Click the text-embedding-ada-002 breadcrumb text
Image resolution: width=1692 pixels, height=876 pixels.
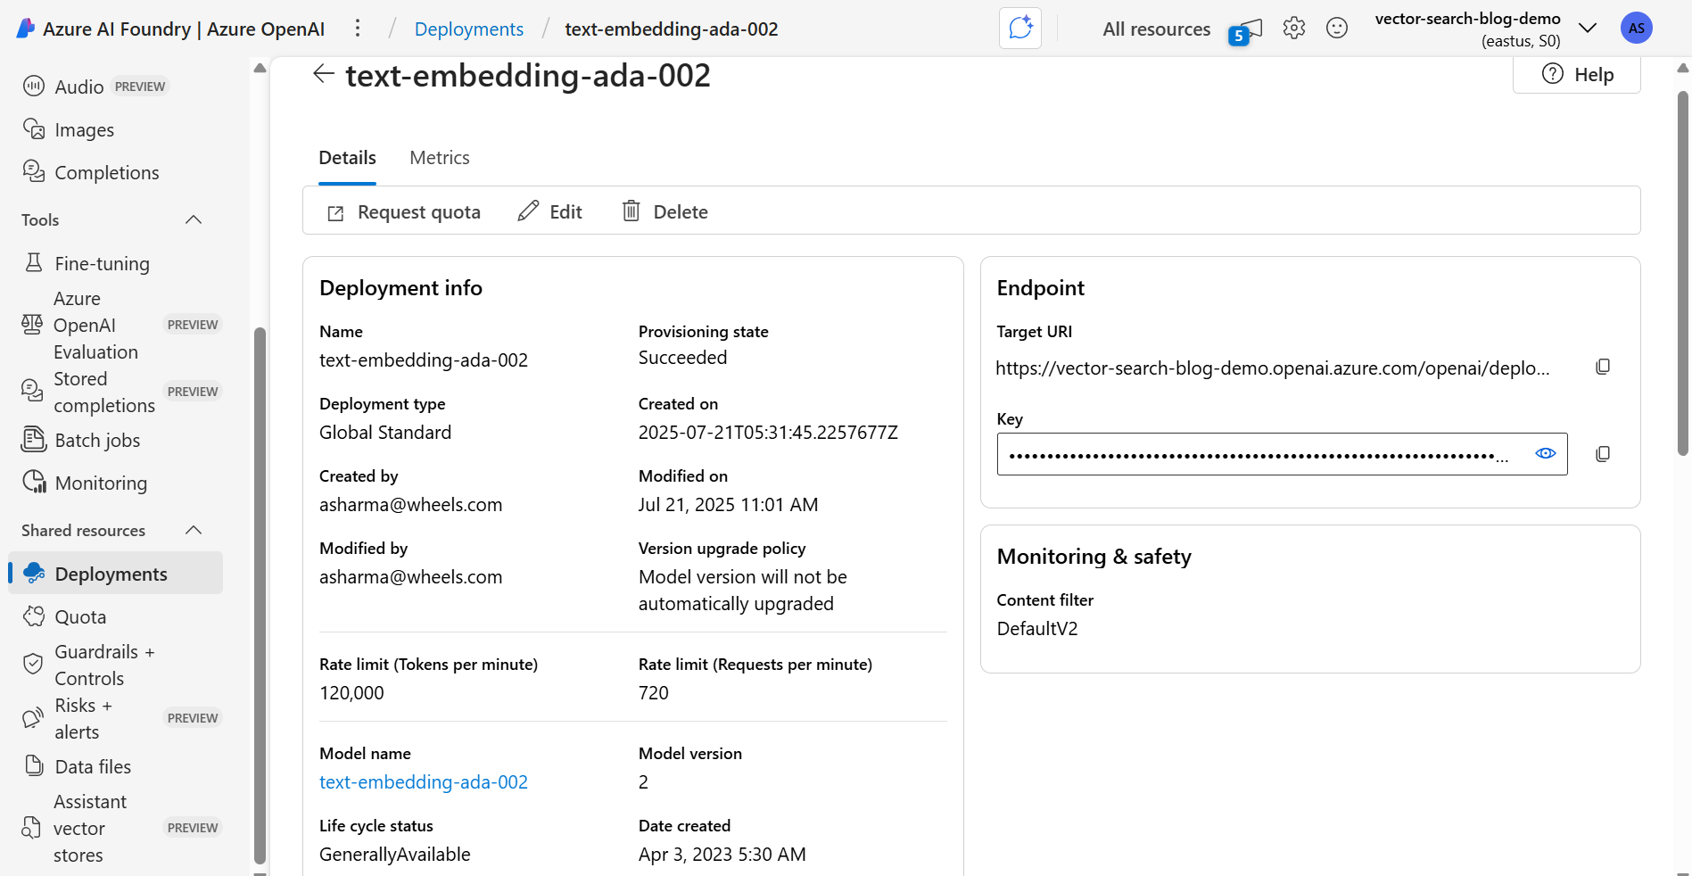point(672,29)
